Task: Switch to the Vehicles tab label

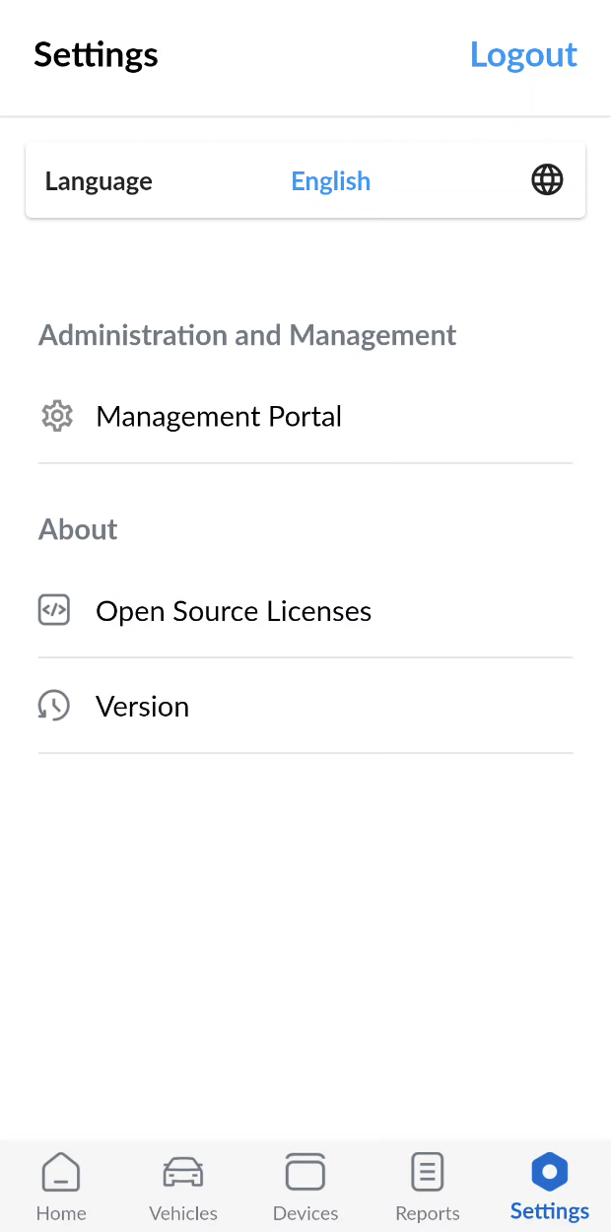Action: (x=183, y=1213)
